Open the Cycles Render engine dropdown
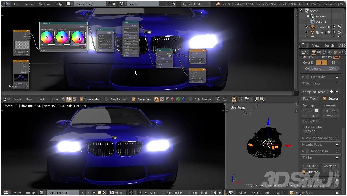Viewport: 347px width, 196px height. pos(196,4)
